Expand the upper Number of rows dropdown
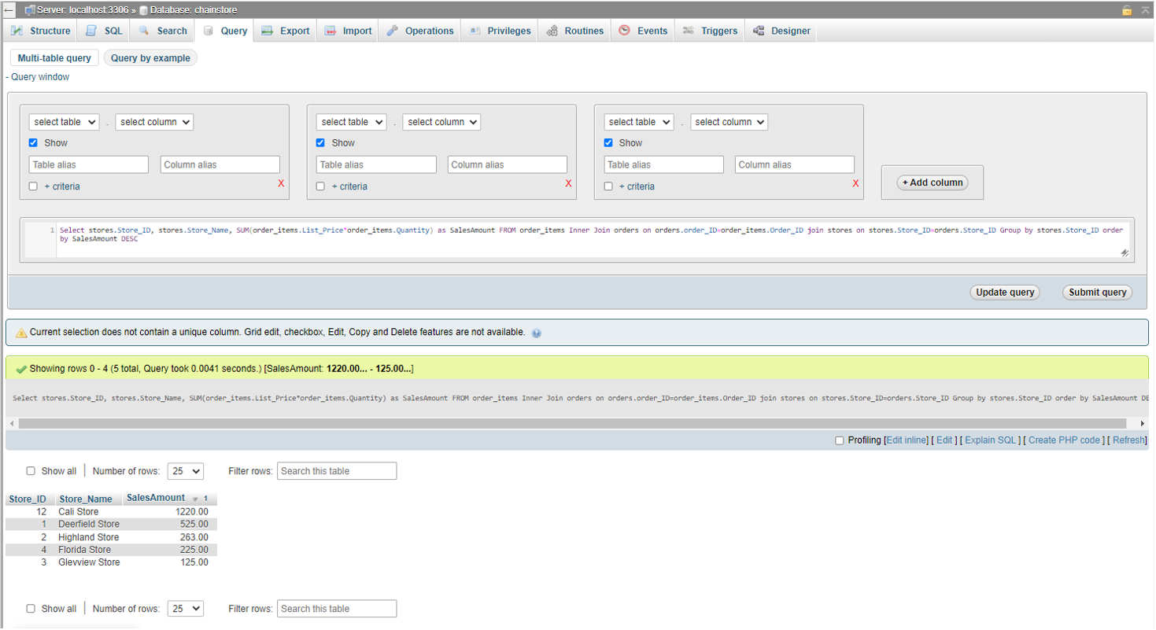The image size is (1156, 630). [x=186, y=471]
